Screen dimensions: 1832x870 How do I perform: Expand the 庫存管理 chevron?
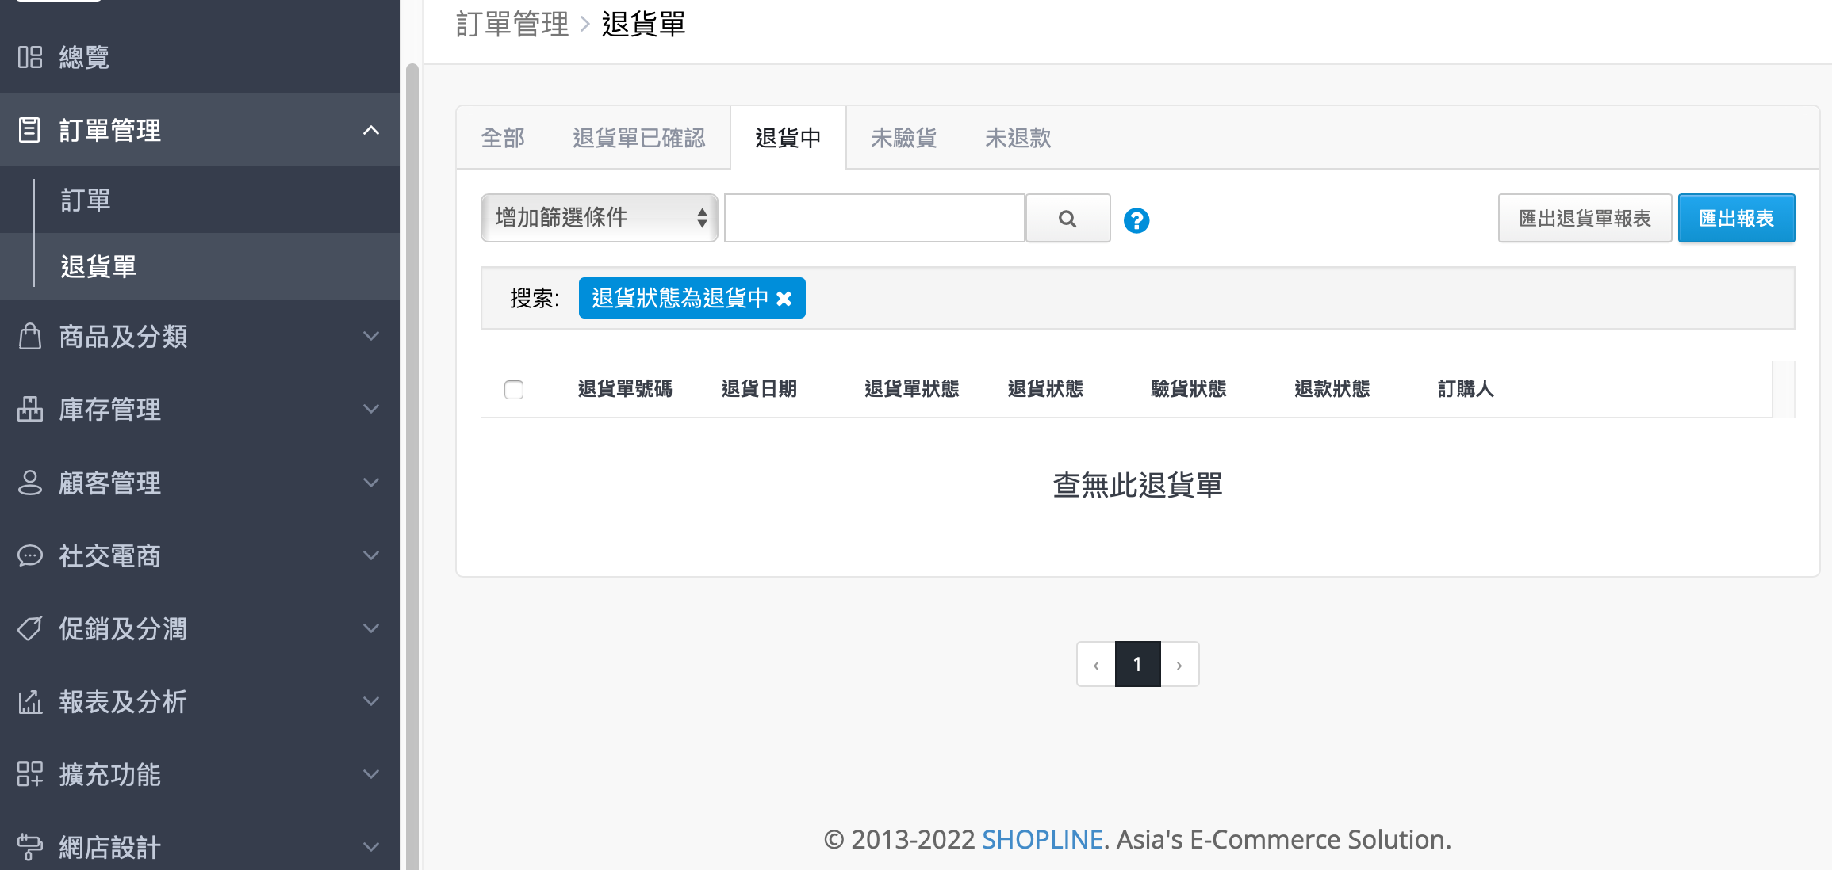click(370, 409)
